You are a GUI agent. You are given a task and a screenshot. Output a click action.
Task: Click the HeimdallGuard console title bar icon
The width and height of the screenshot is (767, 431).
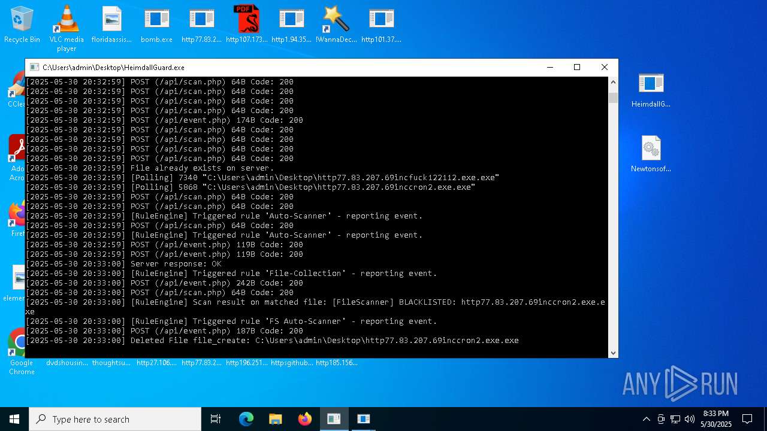35,68
